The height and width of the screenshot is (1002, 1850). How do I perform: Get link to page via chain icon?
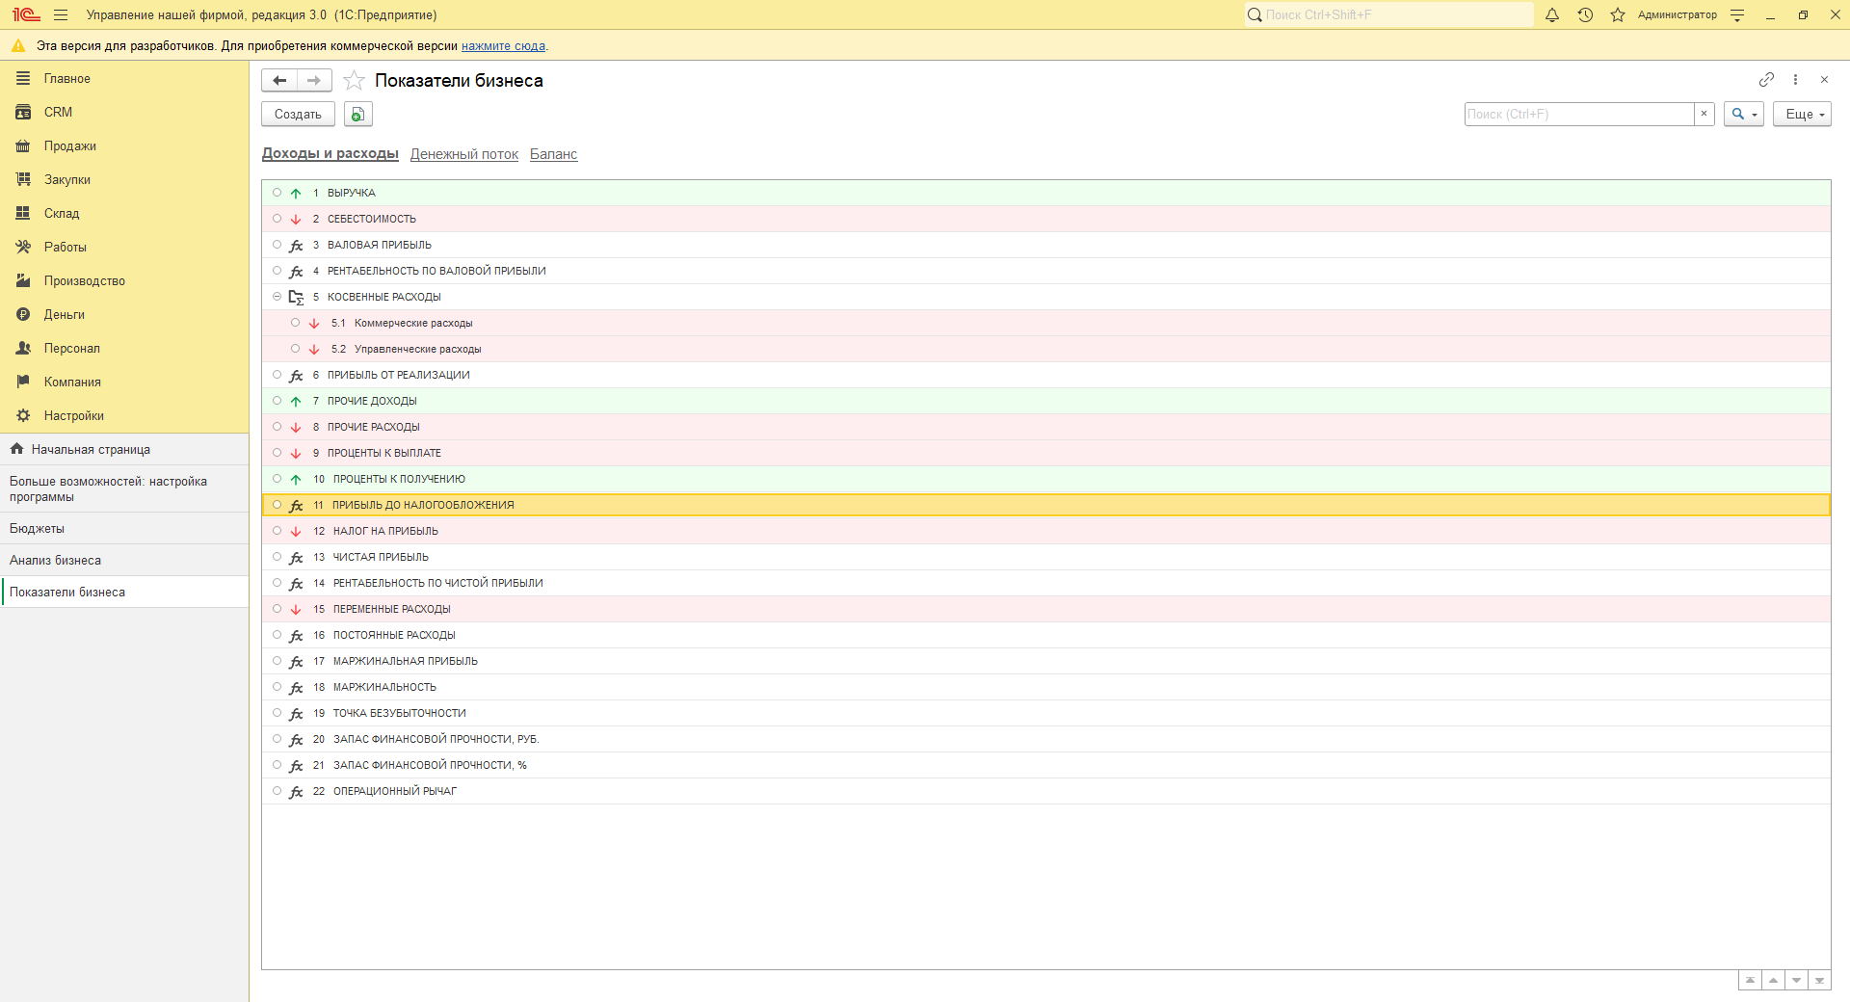click(x=1766, y=80)
